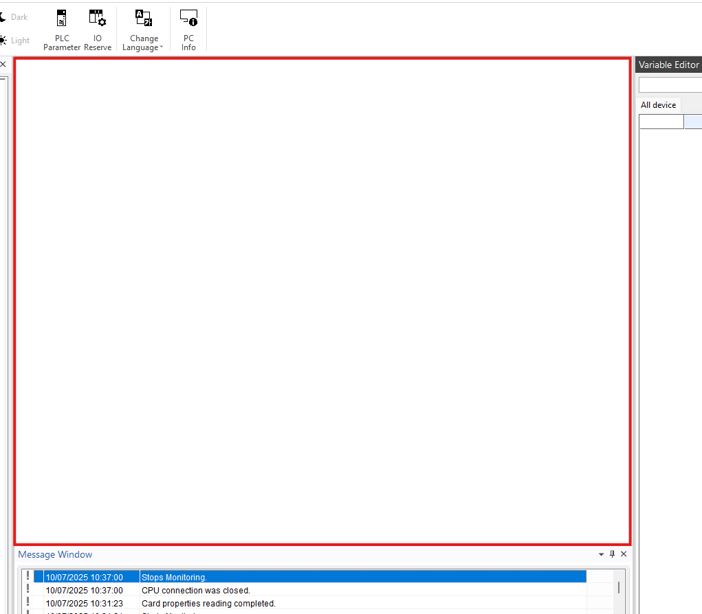Close the Message Window panel
The width and height of the screenshot is (702, 614).
624,554
